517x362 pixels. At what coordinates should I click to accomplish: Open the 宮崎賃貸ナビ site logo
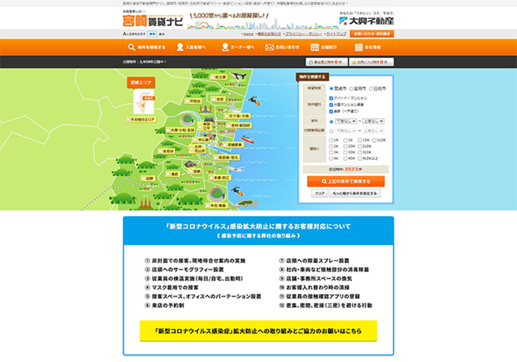click(152, 20)
